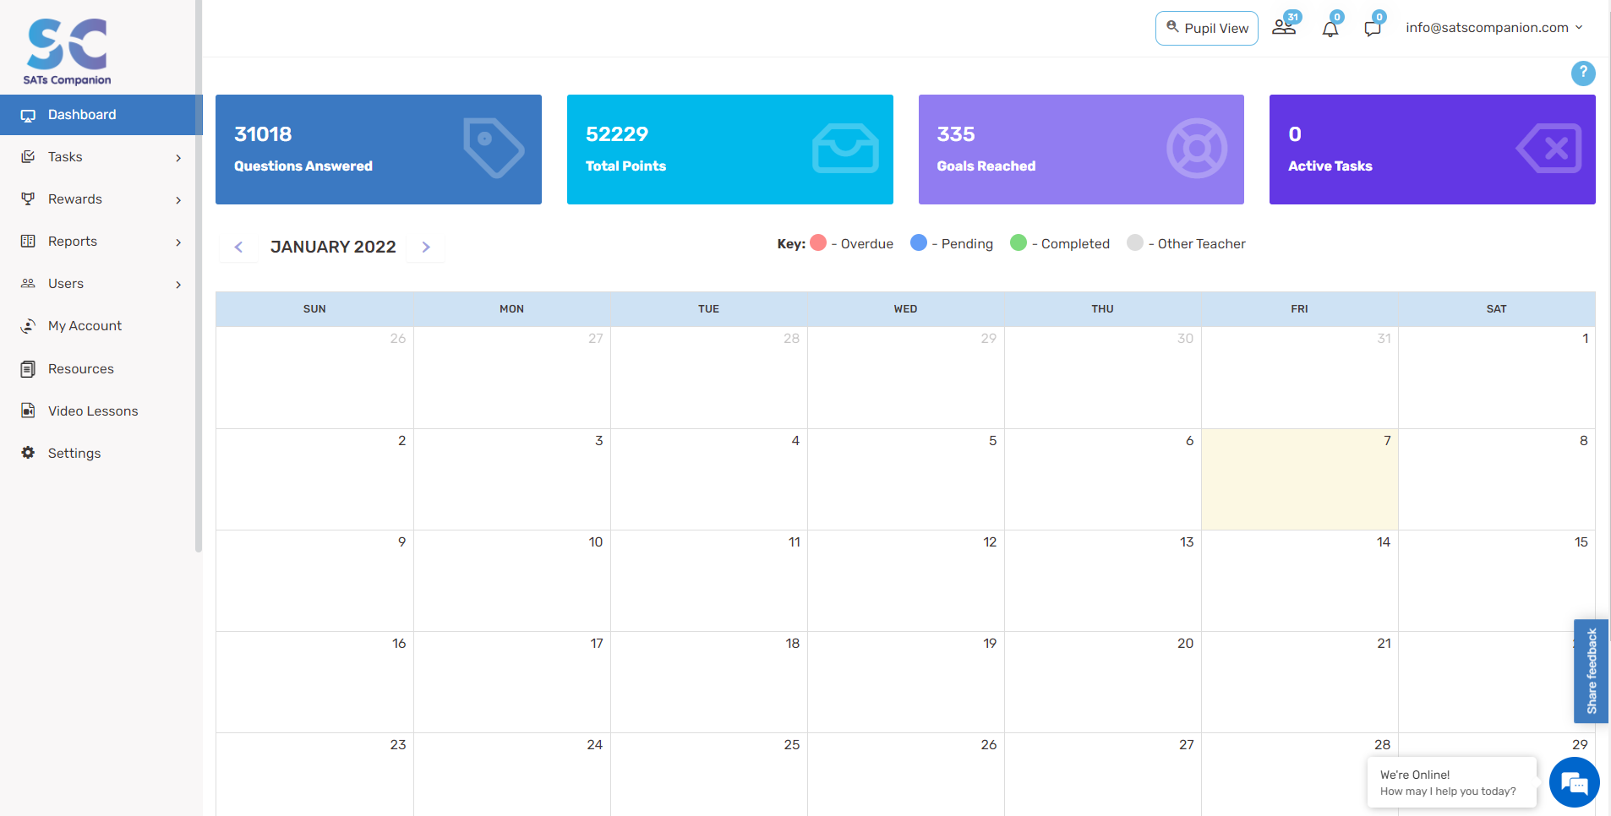The height and width of the screenshot is (816, 1611).
Task: Expand the Rewards submenu chevron
Action: pos(178,200)
